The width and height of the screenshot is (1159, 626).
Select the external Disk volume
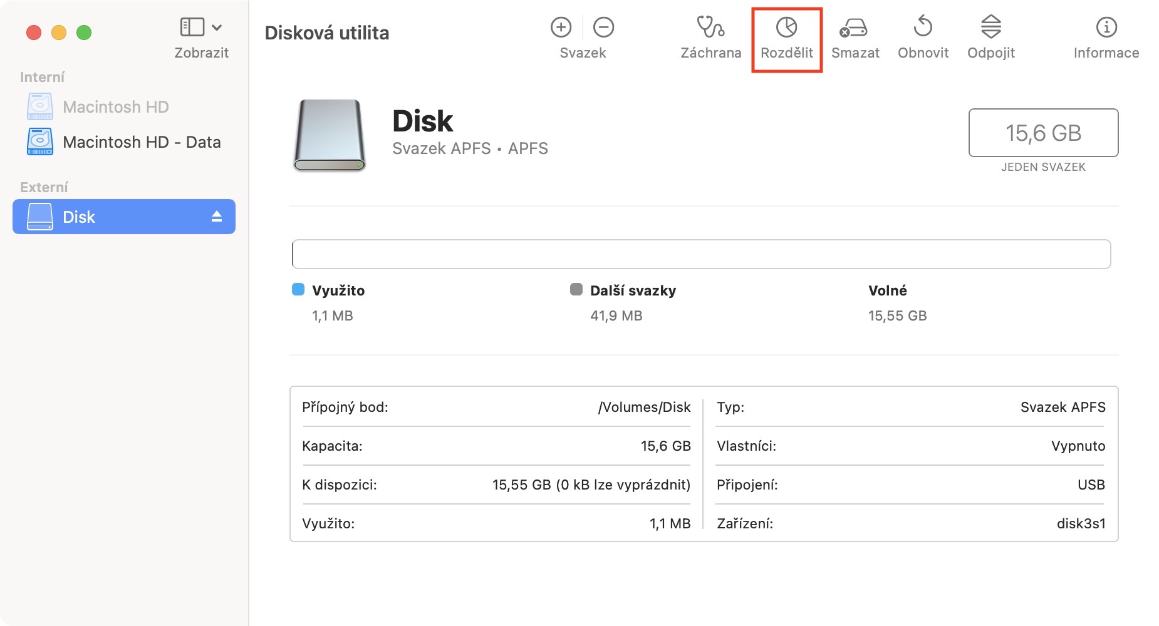tap(79, 217)
